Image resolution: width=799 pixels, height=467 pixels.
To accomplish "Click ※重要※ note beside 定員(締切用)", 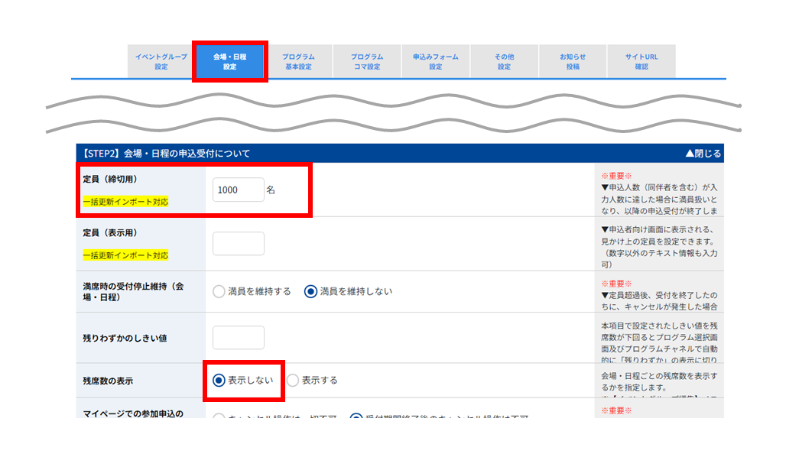I will (616, 176).
